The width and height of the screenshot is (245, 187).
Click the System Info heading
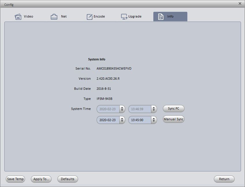point(97,59)
